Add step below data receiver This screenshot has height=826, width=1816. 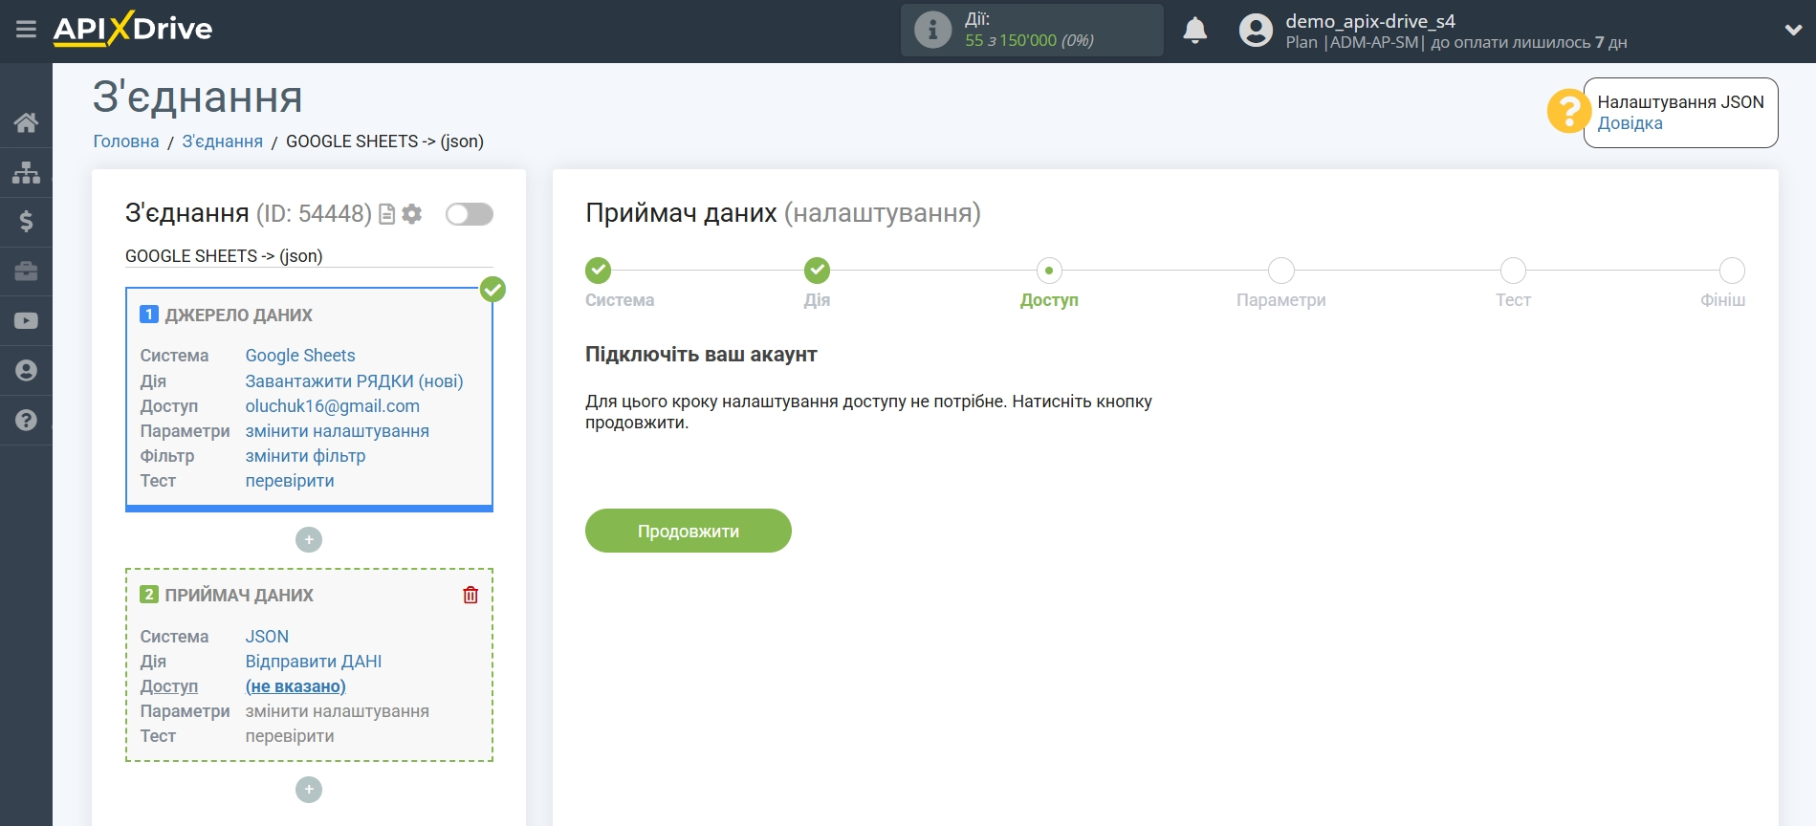(309, 790)
